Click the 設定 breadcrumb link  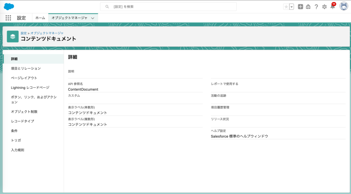coord(24,33)
